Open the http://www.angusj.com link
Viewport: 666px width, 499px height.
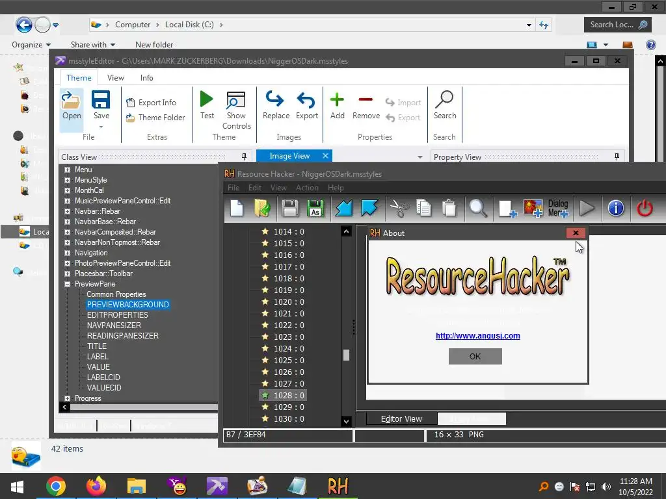[x=478, y=336]
